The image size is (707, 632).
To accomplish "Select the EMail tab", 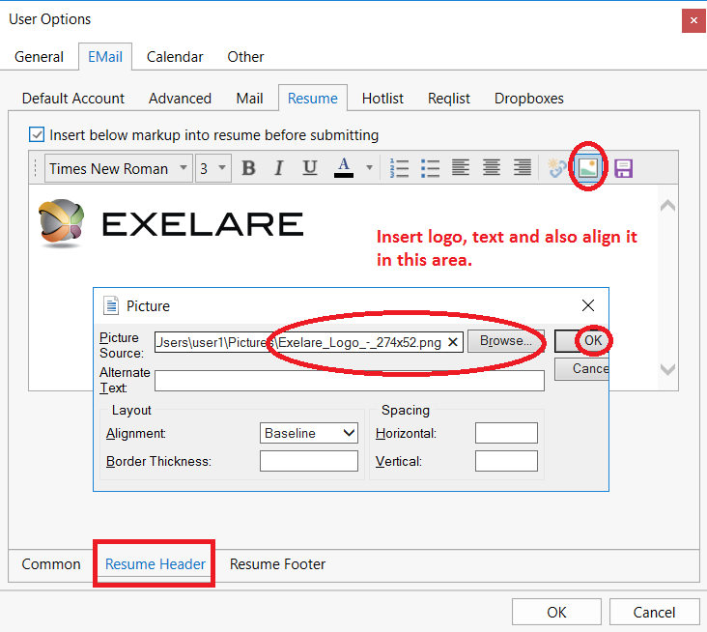I will pyautogui.click(x=105, y=57).
